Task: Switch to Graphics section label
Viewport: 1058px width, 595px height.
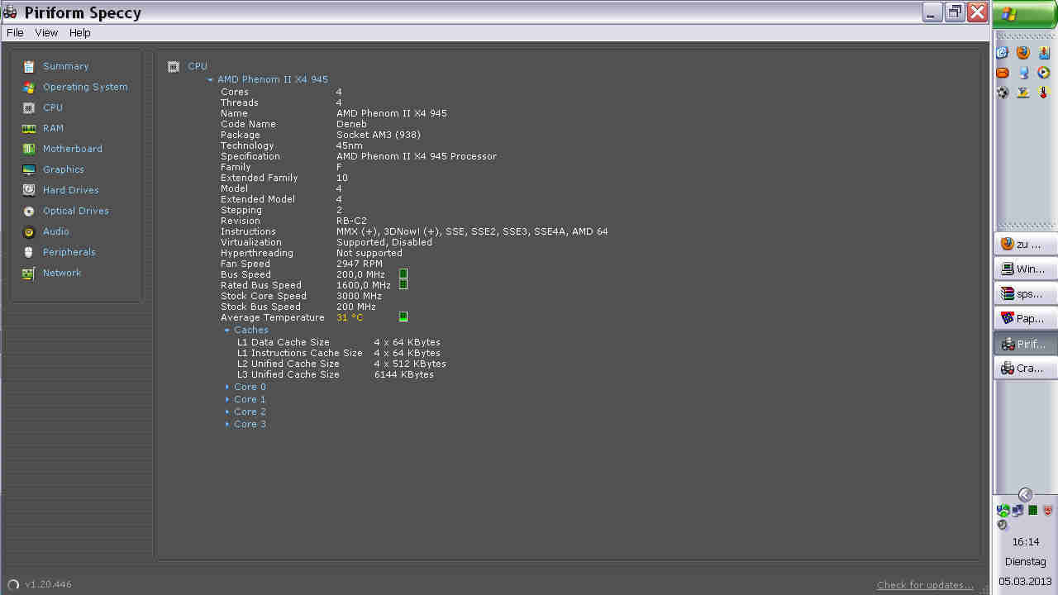Action: pos(64,169)
